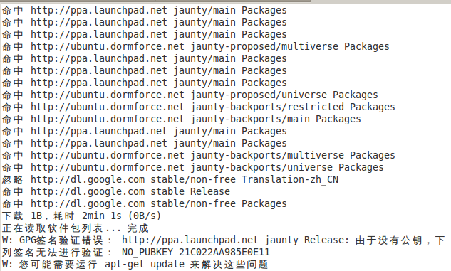Select the jaunty-proposed/universe Packages line
This screenshot has height=271, width=451.
(190, 95)
